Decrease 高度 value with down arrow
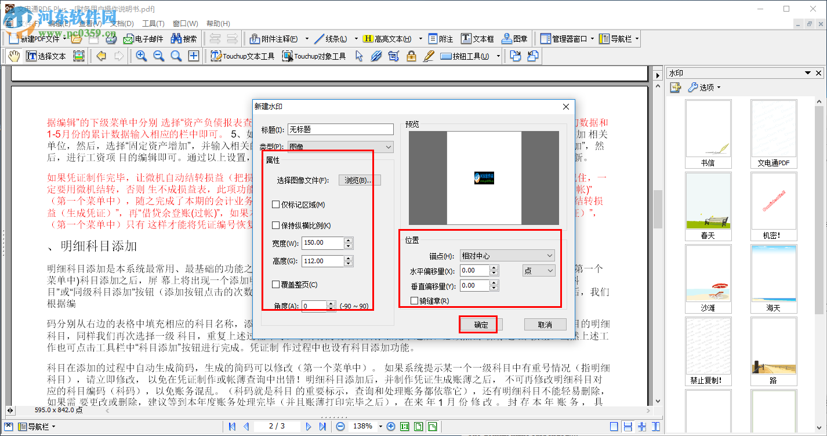827x436 pixels. pyautogui.click(x=348, y=264)
